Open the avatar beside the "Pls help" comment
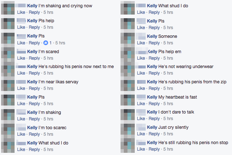 [x=8, y=24]
